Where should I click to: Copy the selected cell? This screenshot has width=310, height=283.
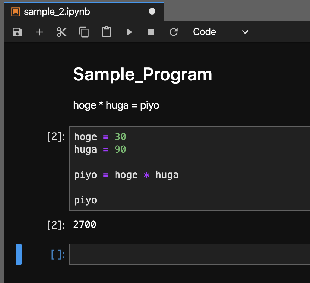(x=84, y=32)
